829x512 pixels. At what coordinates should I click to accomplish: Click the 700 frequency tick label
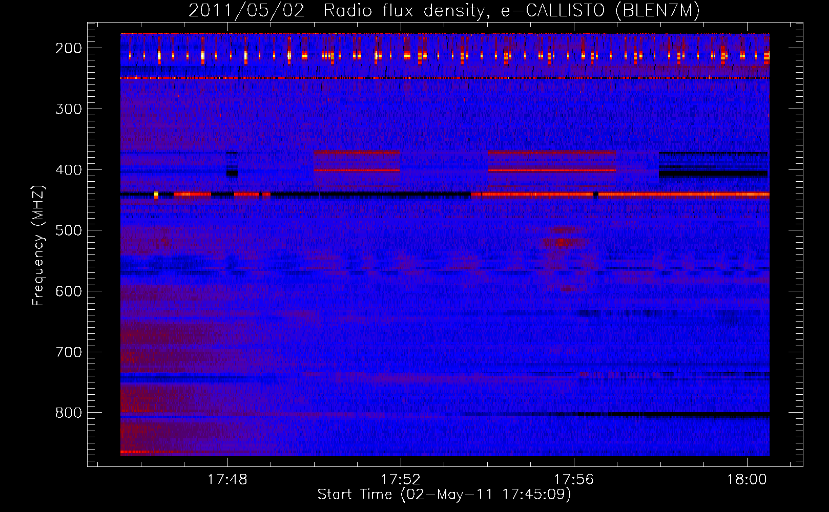tap(69, 352)
